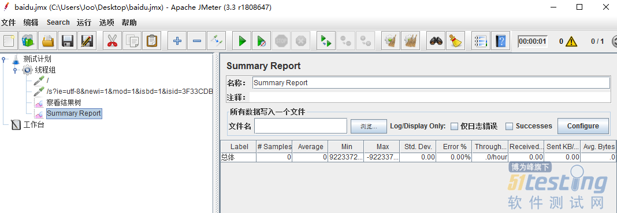Click the Remote shutdown all icon
Image resolution: width=617 pixels, height=213 pixels.
366,41
